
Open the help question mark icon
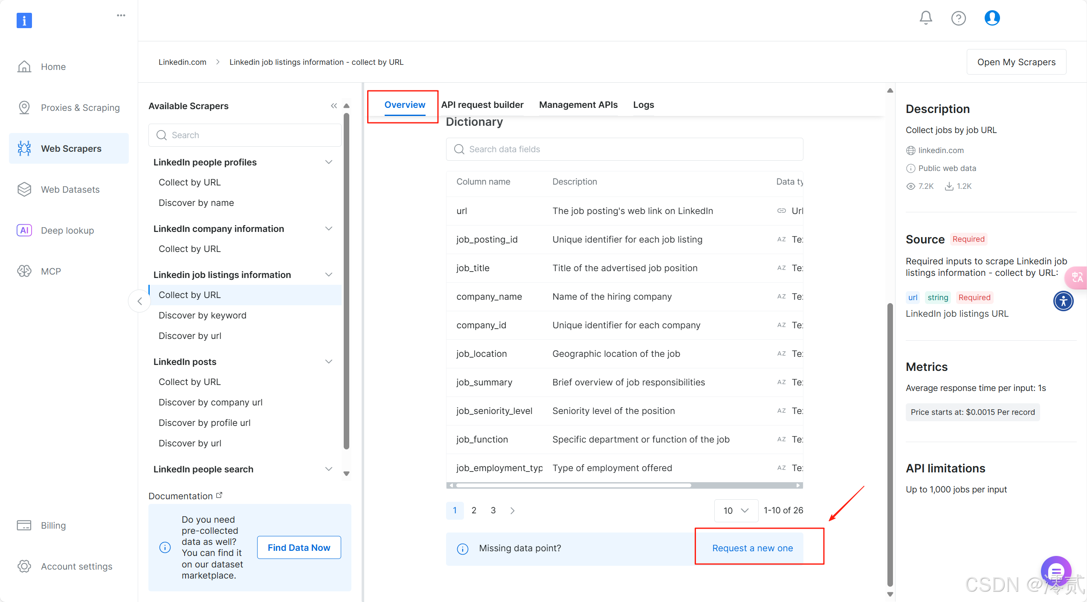958,18
